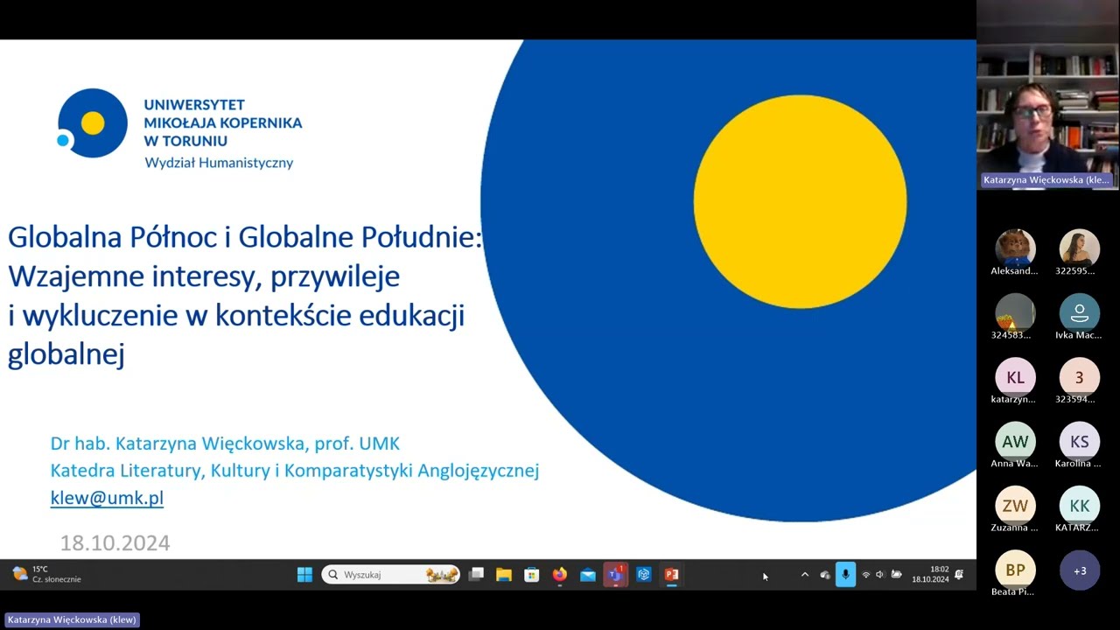
Task: Click the Katarzyna Więckowska (klew) presenter label
Action: 72,619
